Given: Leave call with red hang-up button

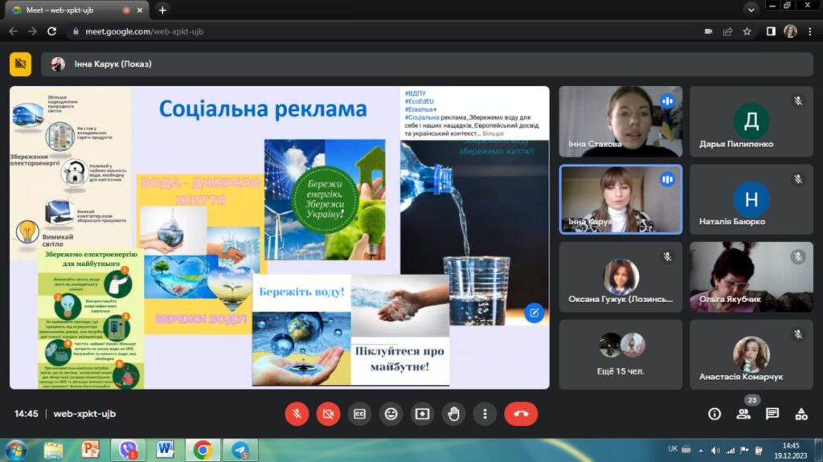Looking at the screenshot, I should tap(521, 414).
